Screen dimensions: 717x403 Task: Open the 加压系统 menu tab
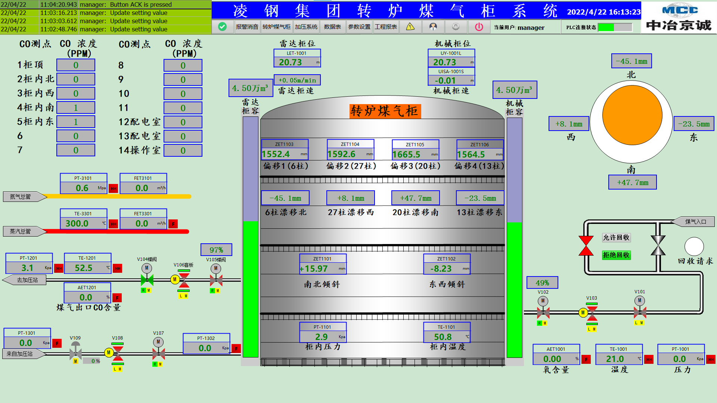pyautogui.click(x=306, y=27)
